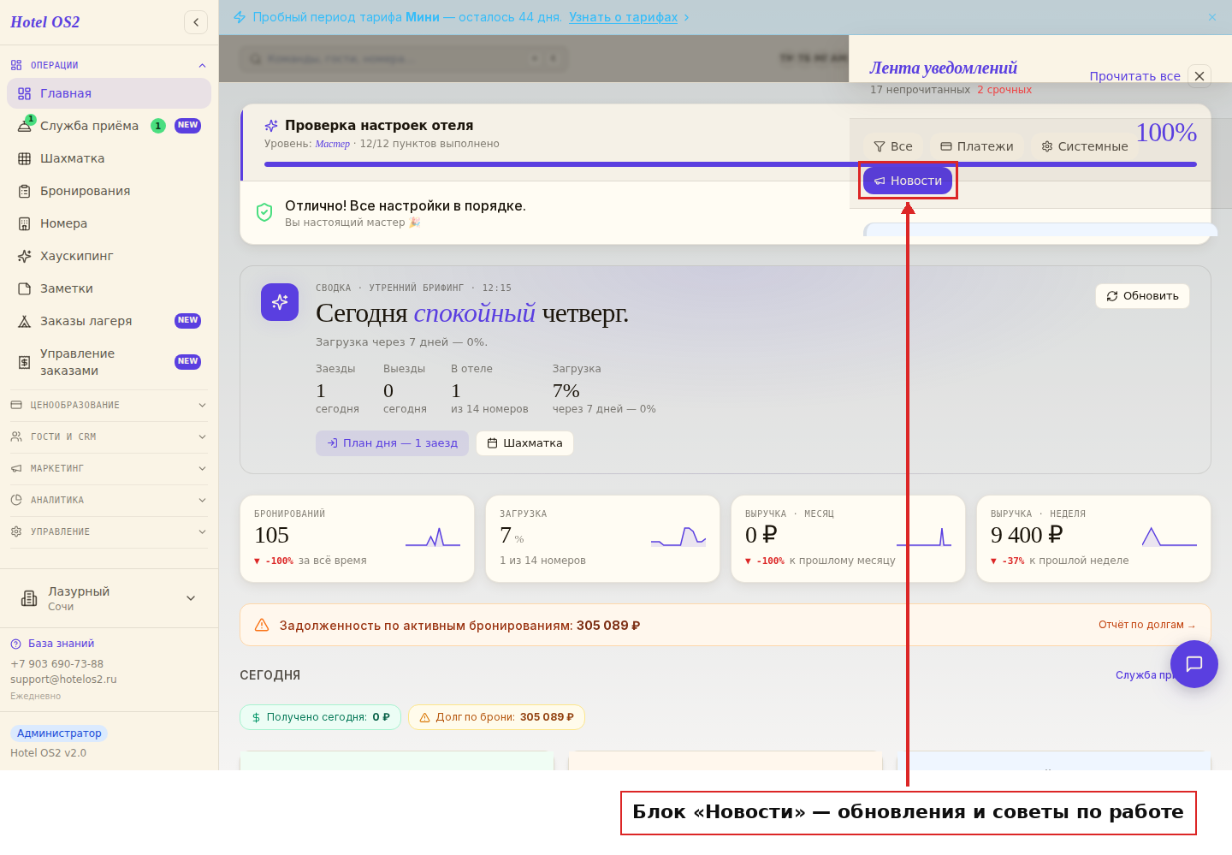Open the ВЫРУЧКА НЕДЕЛЯ 9 400 ₽ card
Screen dimensions: 1232x855
(1093, 539)
